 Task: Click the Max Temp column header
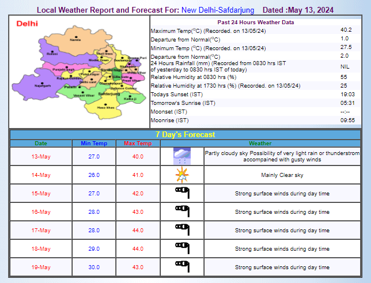click(138, 143)
